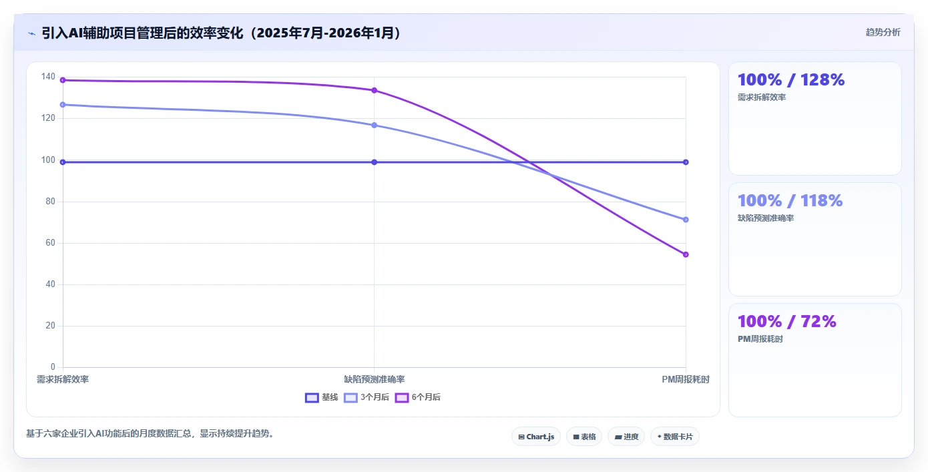Click the y-axis value 0
Image resolution: width=928 pixels, height=472 pixels.
point(53,367)
